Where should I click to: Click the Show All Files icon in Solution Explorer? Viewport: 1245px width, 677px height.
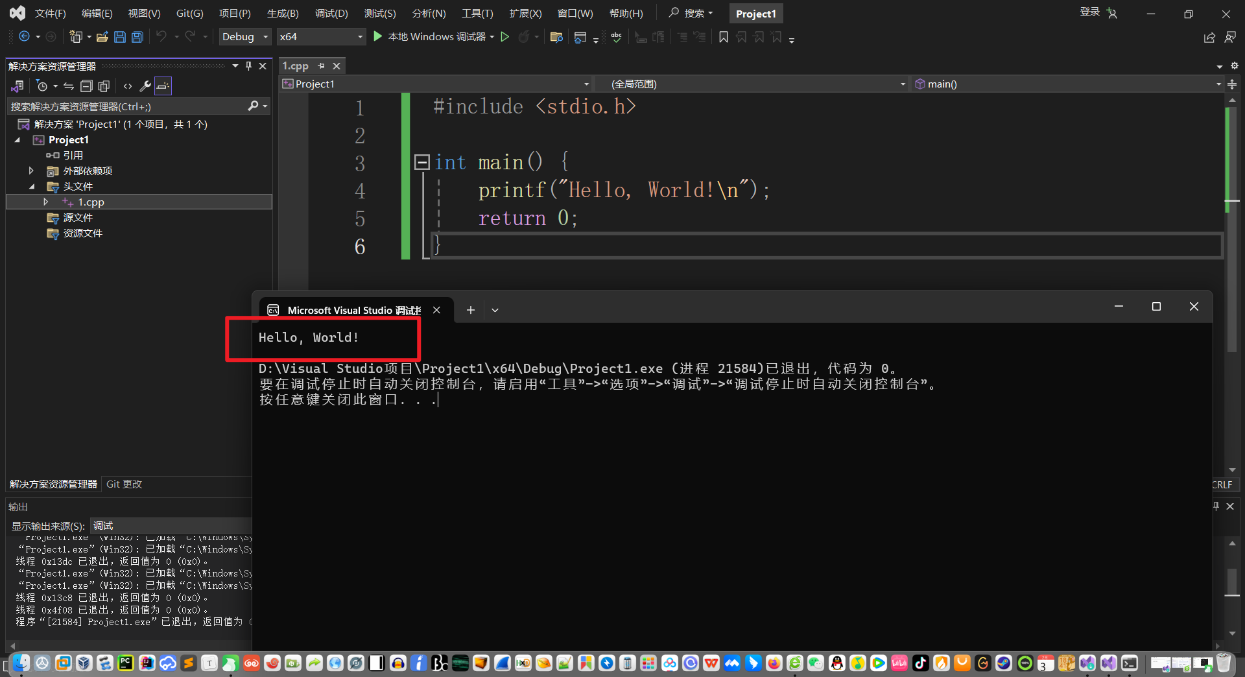(x=104, y=86)
